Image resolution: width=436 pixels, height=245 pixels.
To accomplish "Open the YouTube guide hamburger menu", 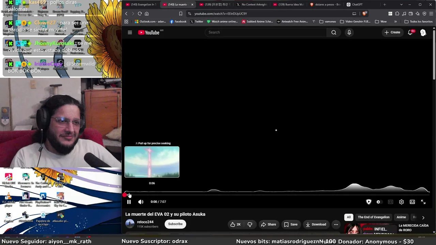I will (130, 32).
